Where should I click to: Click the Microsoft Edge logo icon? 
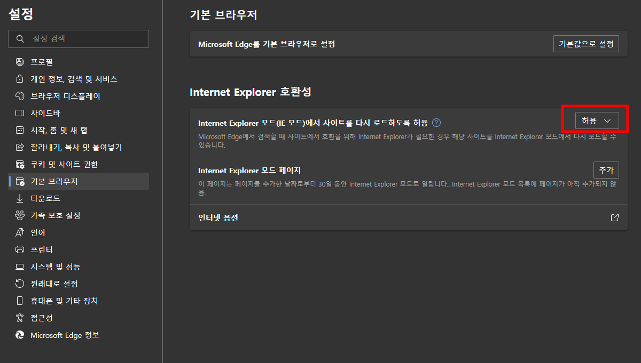(20, 335)
